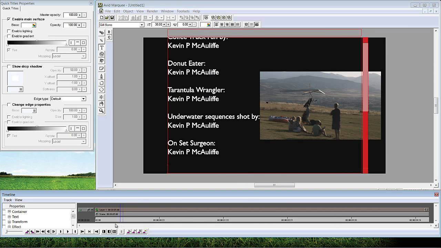Screen dimensions: 441x248
Task: Open the Toolsets menu
Action: point(183,11)
